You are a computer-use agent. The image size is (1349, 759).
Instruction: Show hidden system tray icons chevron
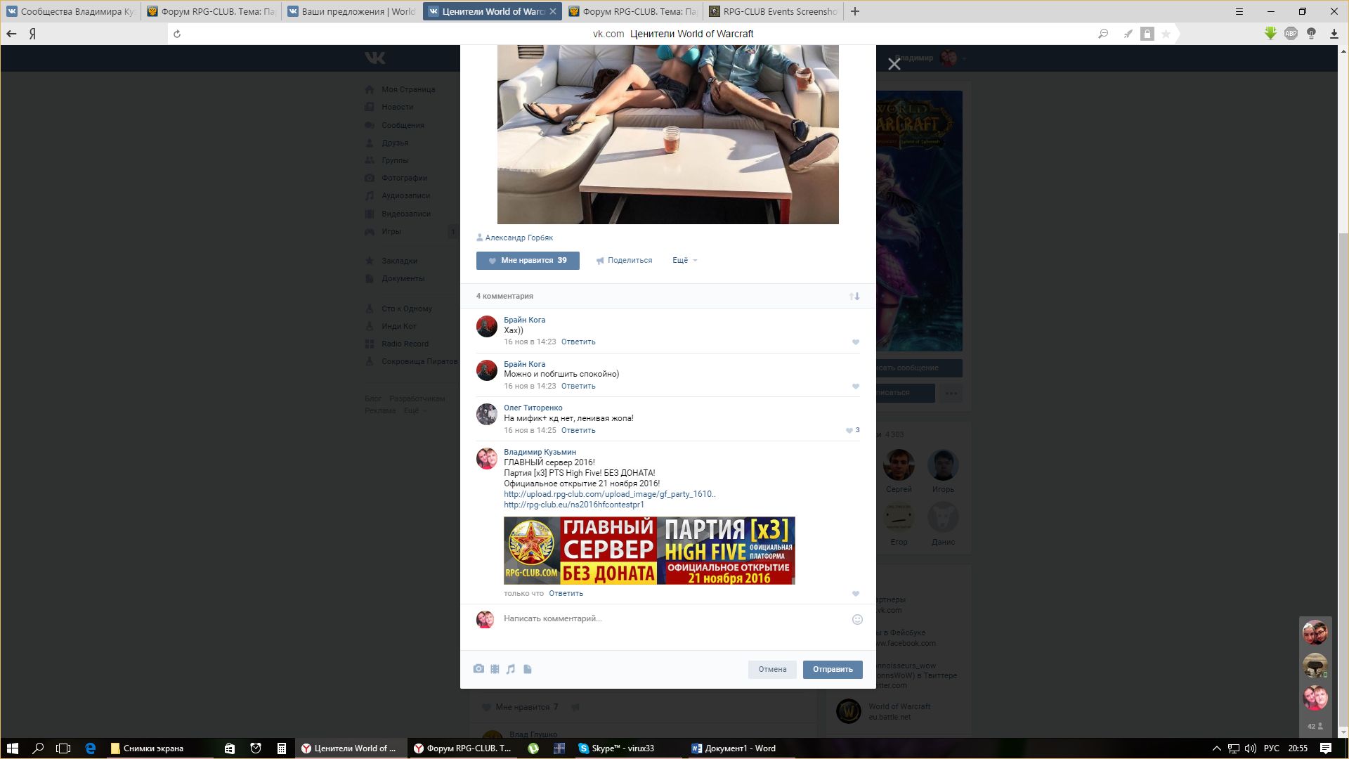click(1217, 748)
